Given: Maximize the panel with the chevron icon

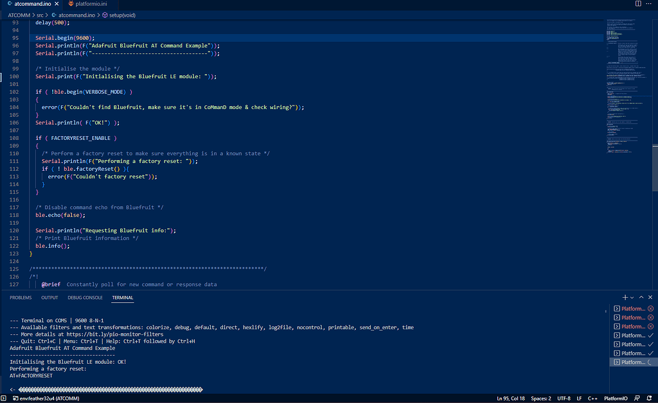Looking at the screenshot, I should point(640,297).
